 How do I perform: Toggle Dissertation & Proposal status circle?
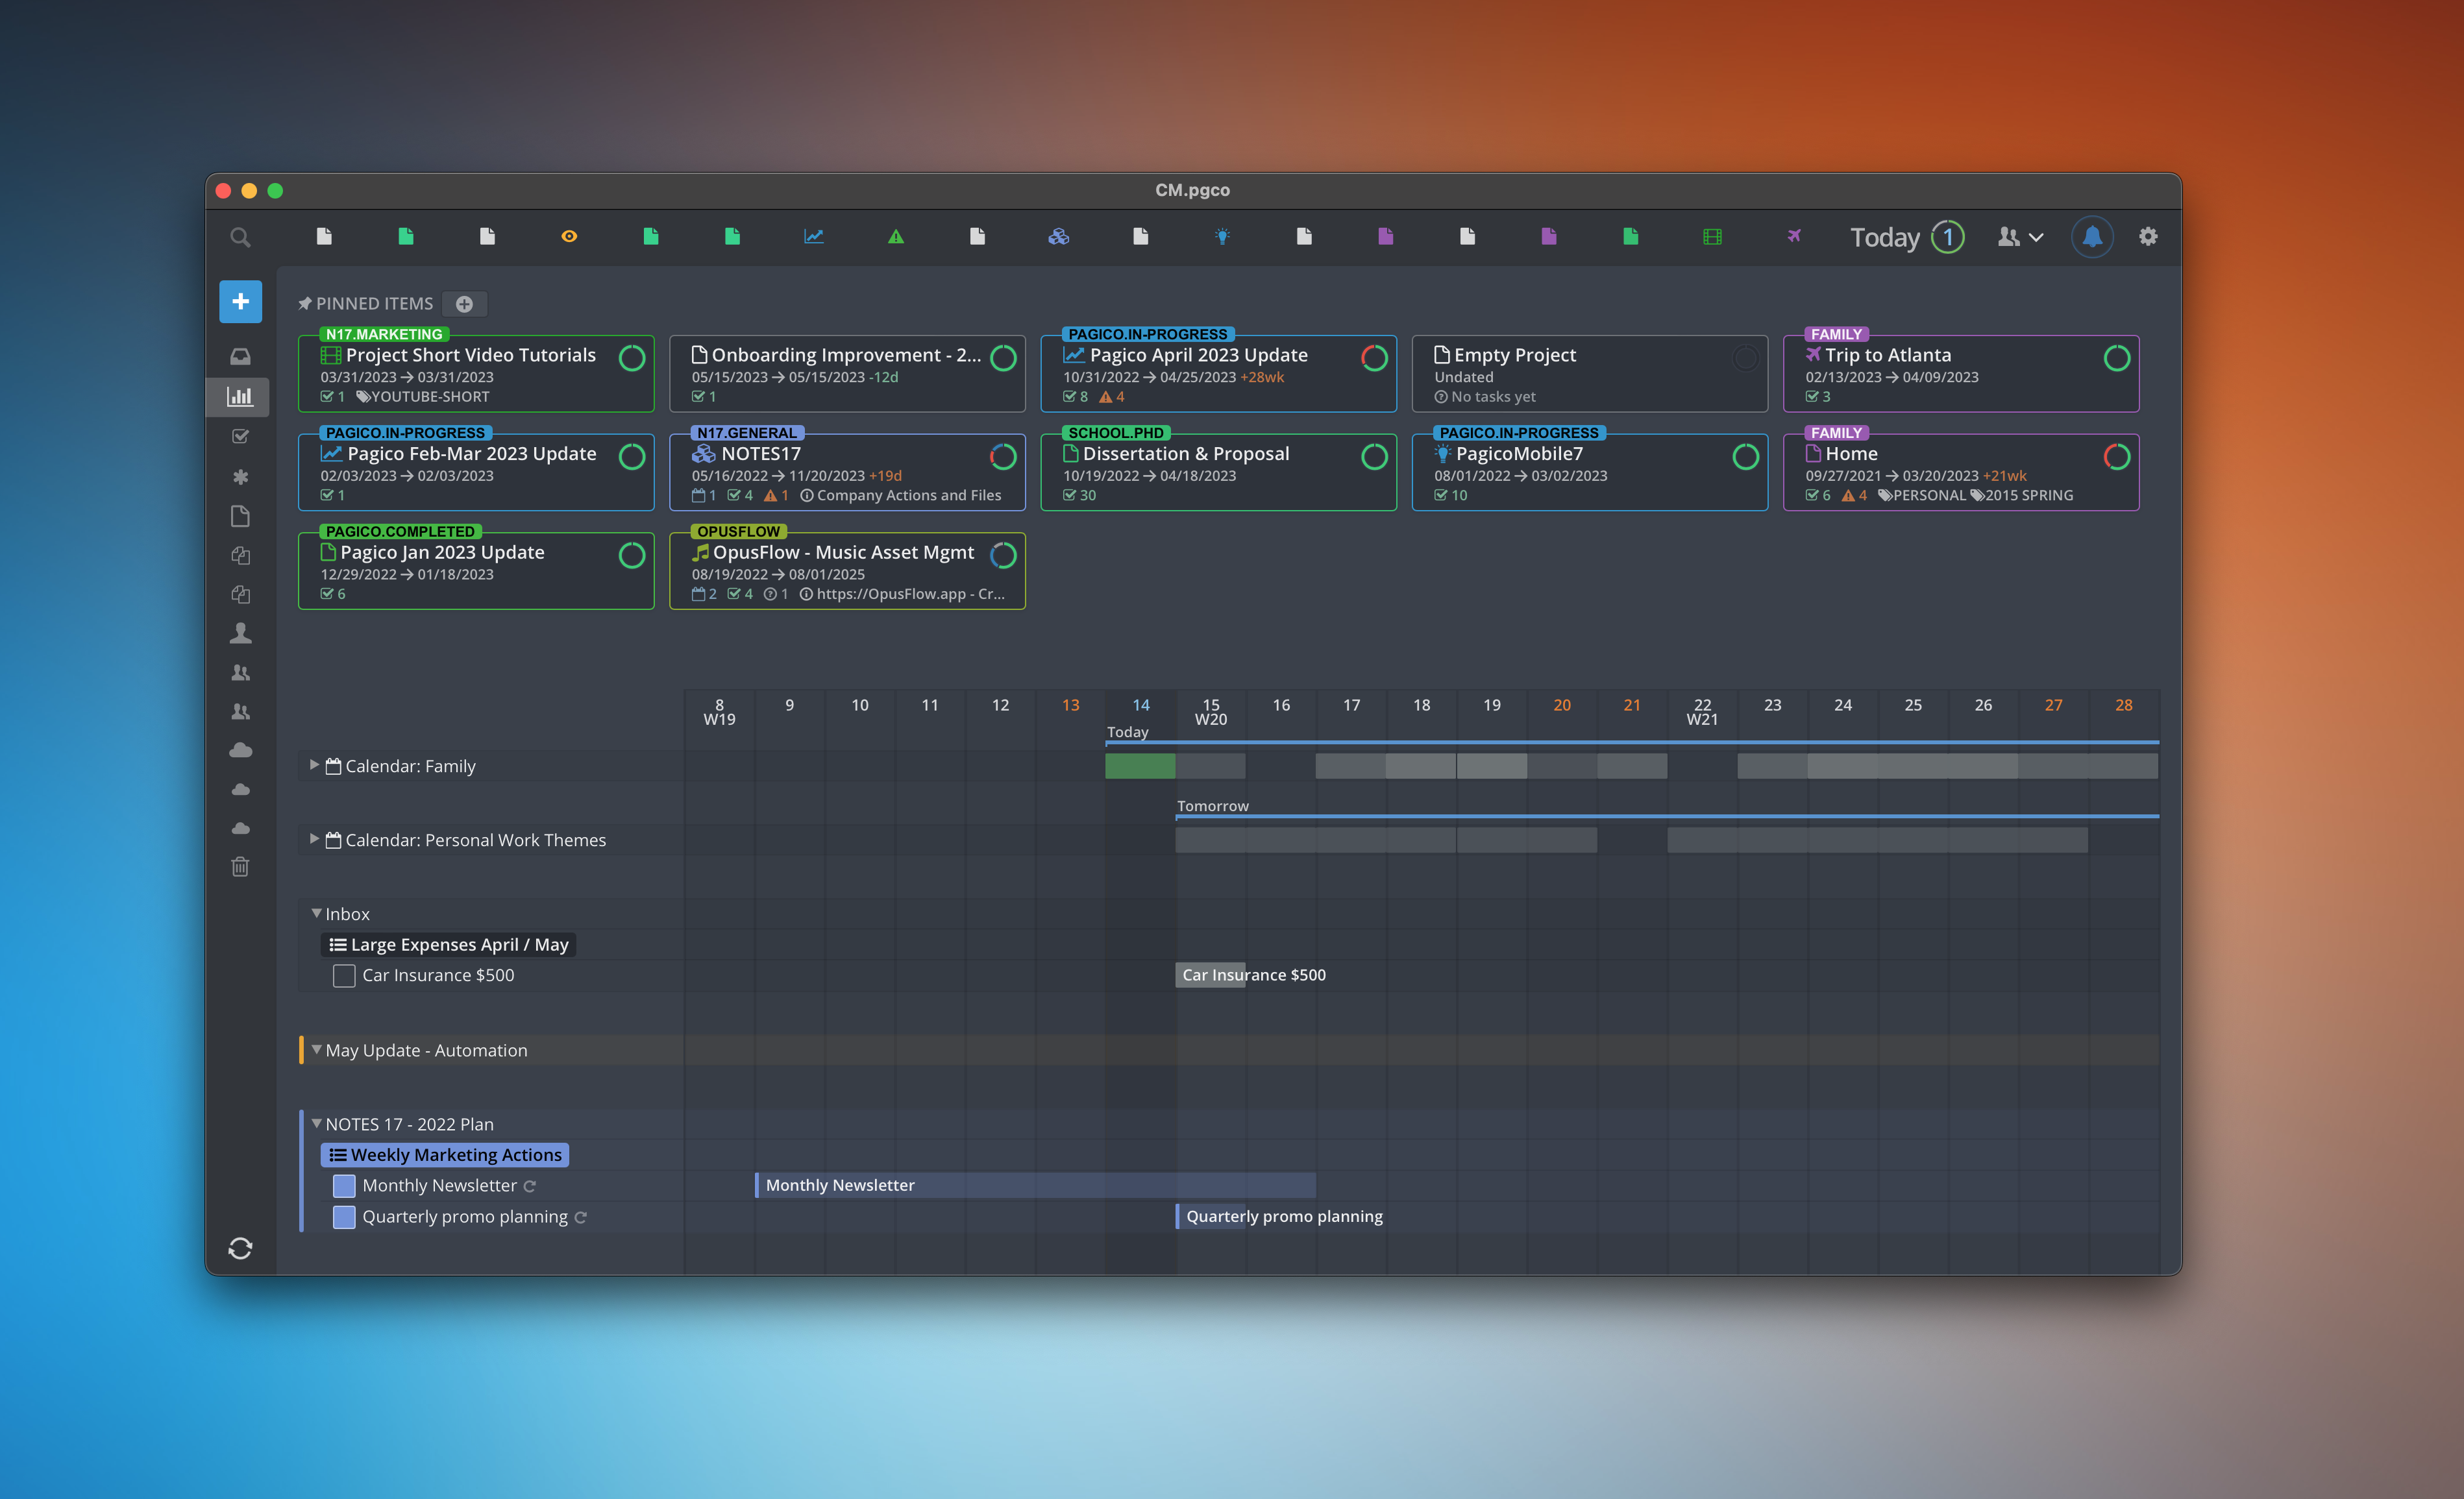tap(1374, 456)
